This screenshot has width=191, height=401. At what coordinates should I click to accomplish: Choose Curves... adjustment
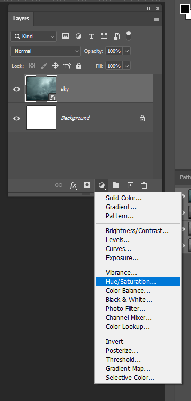coord(138,249)
